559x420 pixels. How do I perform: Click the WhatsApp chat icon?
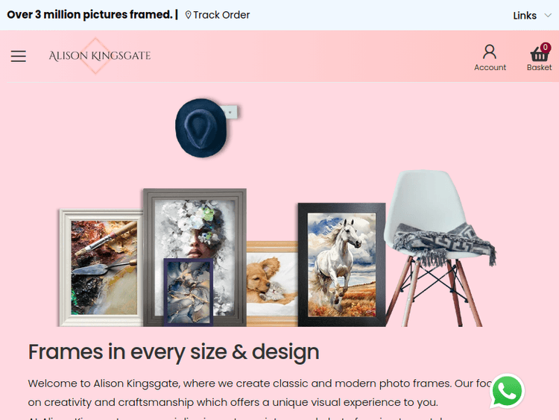tap(507, 391)
